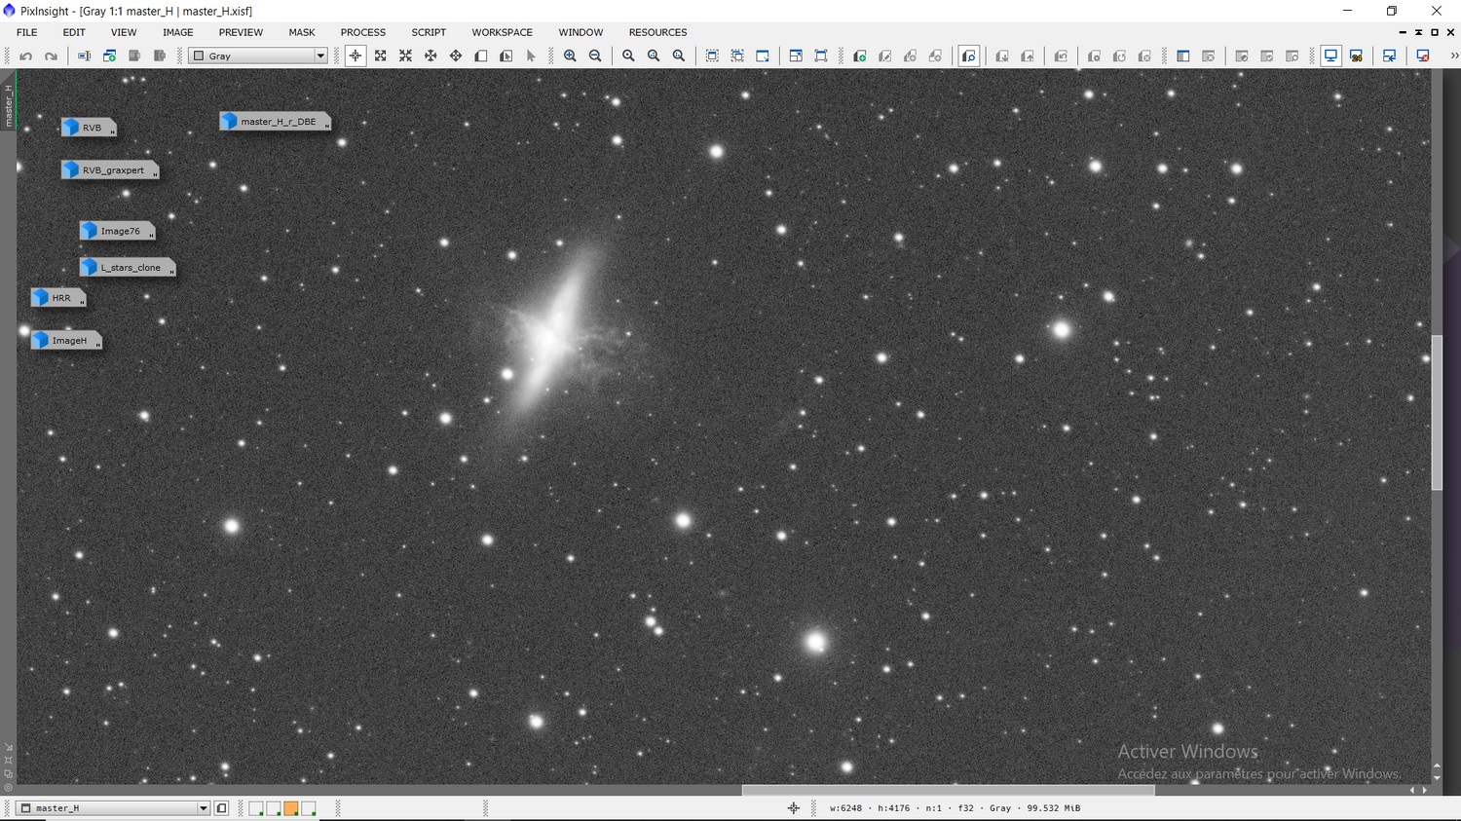1461x821 pixels.
Task: Click the undo arrow in the toolbar
Action: pos(26,56)
